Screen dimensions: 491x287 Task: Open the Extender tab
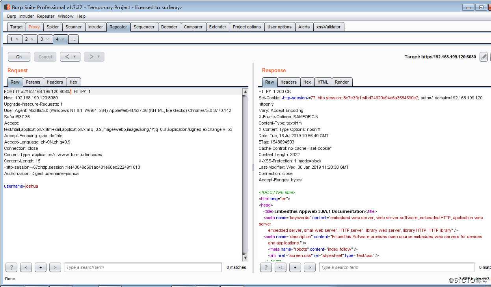[218, 27]
